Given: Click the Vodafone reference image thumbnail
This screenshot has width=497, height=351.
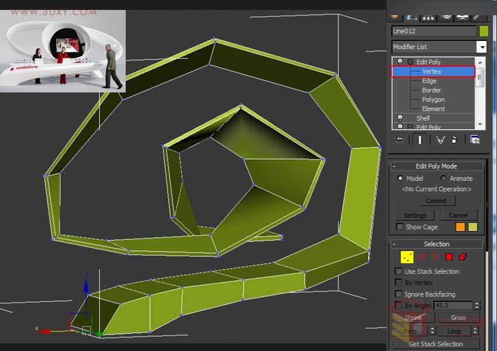Looking at the screenshot, I should tap(63, 51).
